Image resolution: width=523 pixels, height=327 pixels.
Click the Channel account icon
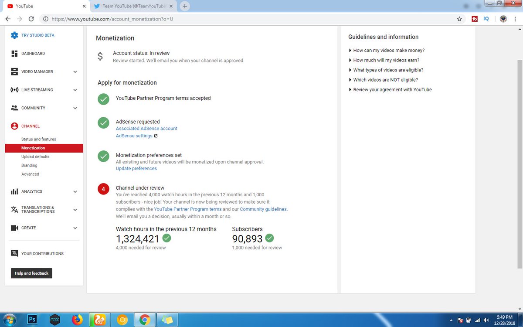tap(14, 126)
